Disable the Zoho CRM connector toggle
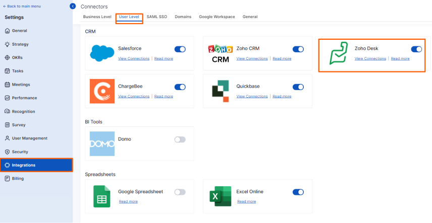Screen dimensions: 432x223 click(298, 49)
